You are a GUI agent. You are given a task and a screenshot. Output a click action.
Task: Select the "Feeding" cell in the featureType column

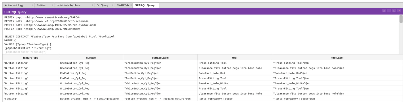point(31,99)
